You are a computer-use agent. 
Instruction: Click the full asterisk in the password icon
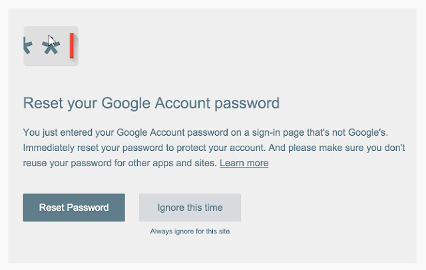point(51,47)
